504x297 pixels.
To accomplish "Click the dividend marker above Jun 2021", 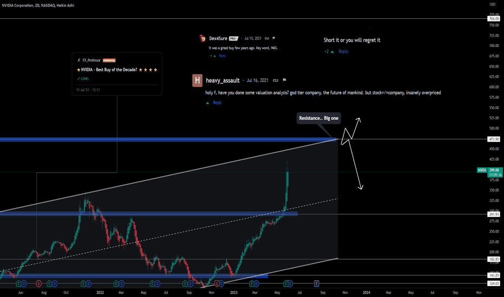I will click(24, 283).
